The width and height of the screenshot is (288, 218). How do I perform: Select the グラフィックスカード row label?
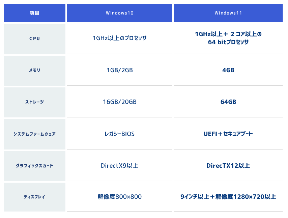[34, 166]
